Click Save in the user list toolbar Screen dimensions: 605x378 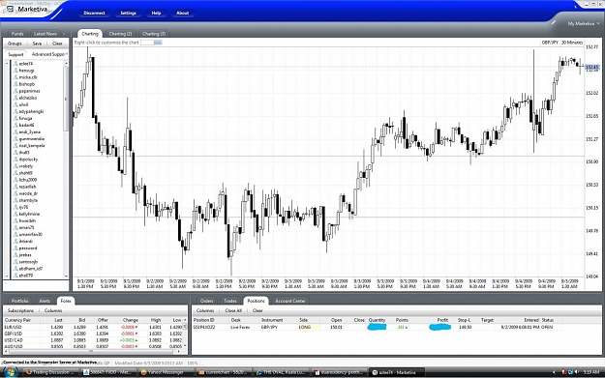pyautogui.click(x=37, y=44)
